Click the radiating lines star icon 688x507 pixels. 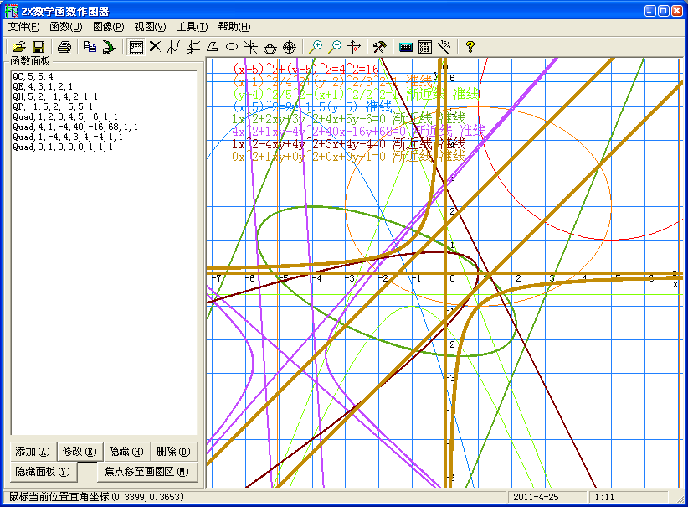(251, 47)
